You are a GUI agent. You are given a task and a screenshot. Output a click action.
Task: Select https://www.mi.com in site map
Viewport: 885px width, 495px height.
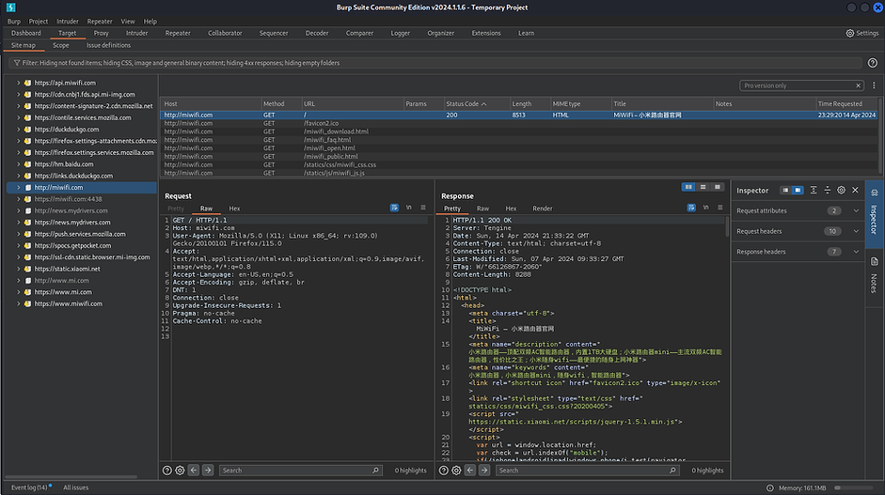coord(63,292)
